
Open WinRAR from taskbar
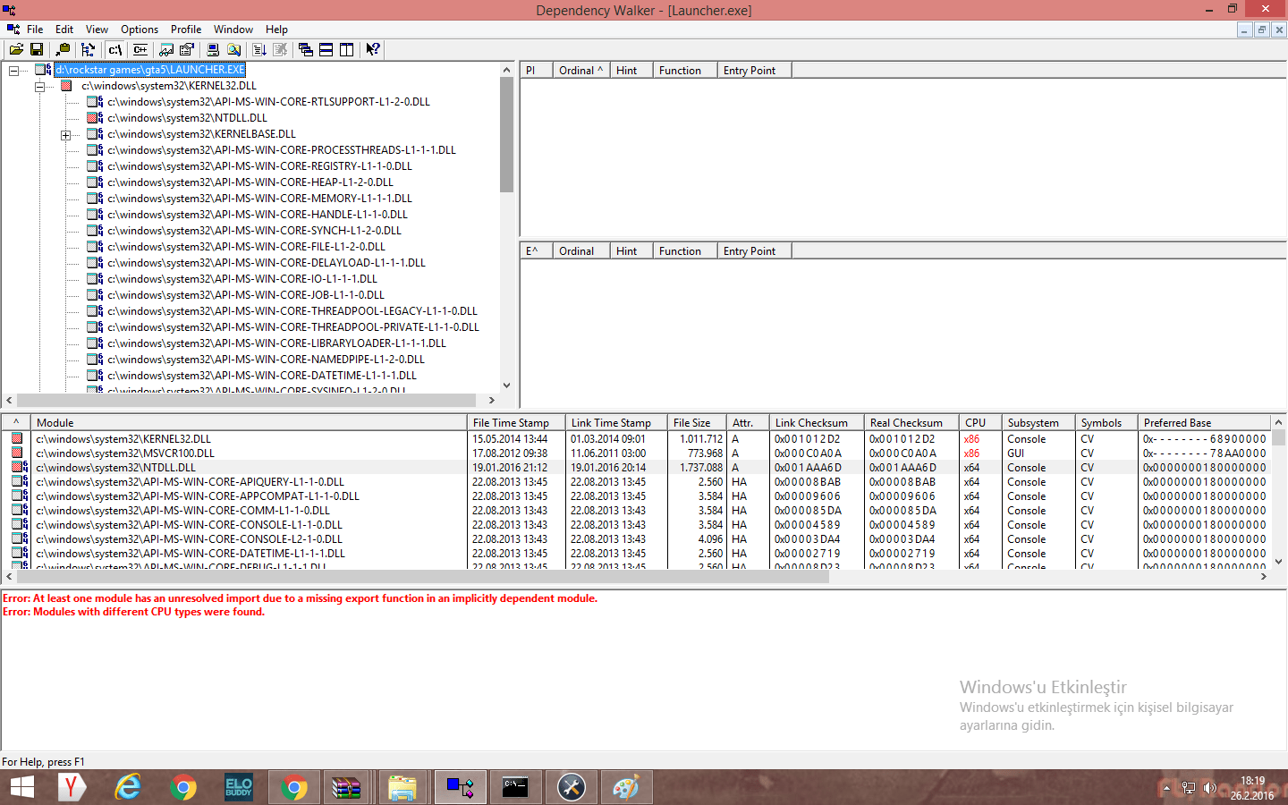point(347,788)
